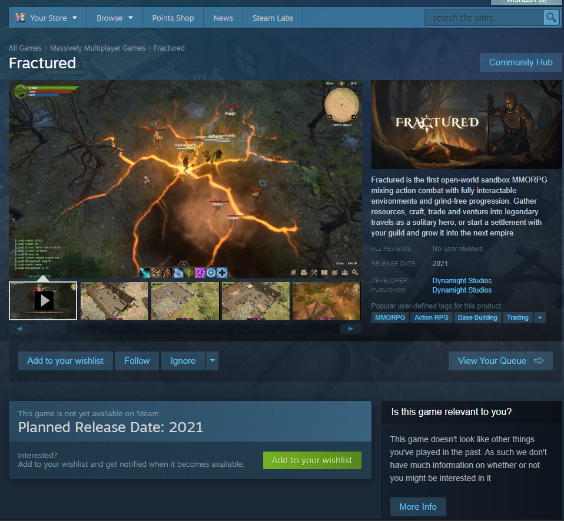Click the blue Add to your wishlist button
This screenshot has height=521, width=564.
[x=65, y=361]
